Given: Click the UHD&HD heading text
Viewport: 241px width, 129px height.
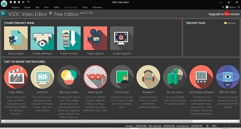Looking at the screenshot, I should 42,92.
